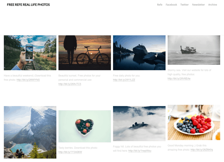224x162 pixels.
Task: Open the Archive navigation link
Action: tap(212, 5)
